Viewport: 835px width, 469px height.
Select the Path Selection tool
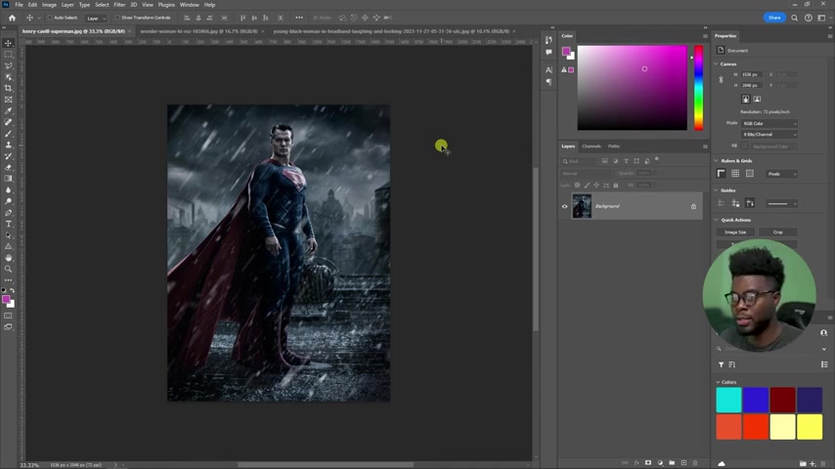[8, 234]
